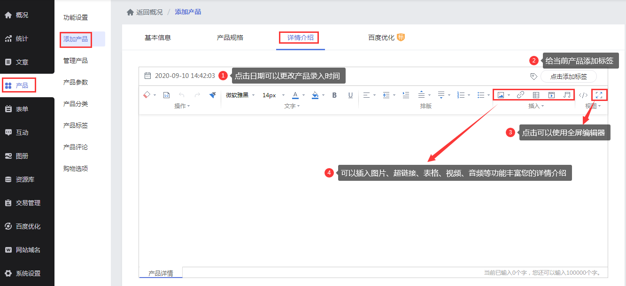Insert audio using the music note icon
This screenshot has height=286, width=626.
(x=567, y=95)
